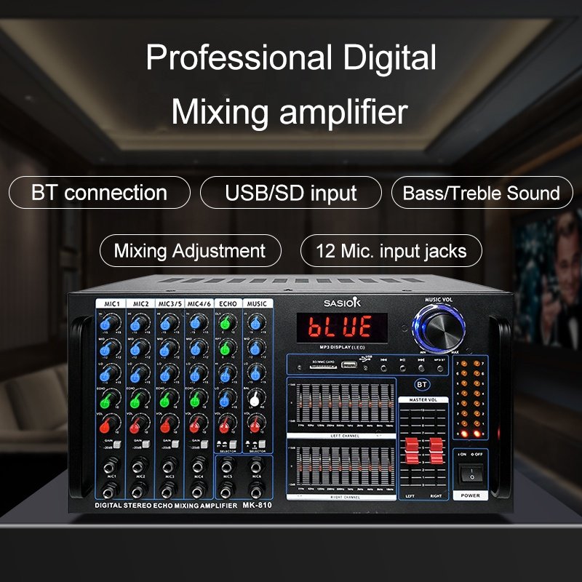582x582 pixels.
Task: Click the MASTER VOL label
Action: pyautogui.click(x=423, y=399)
